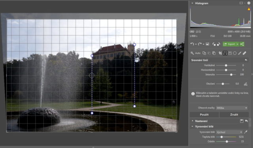Click the green share icon
Viewport: 253px width, 148px height.
pos(242,44)
